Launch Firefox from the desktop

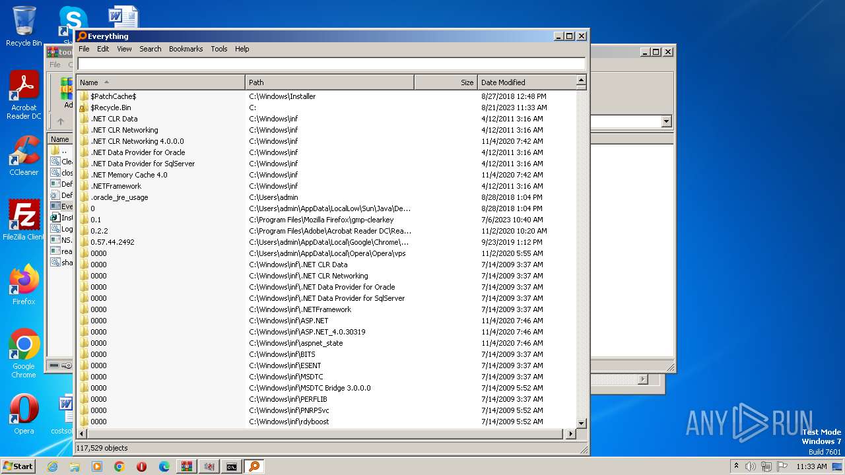[x=24, y=285]
